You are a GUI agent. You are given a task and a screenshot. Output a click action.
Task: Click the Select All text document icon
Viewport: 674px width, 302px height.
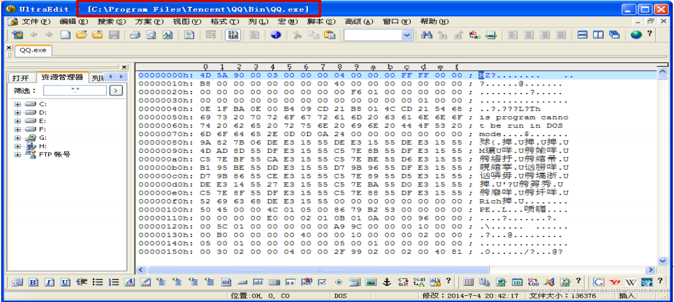[189, 35]
